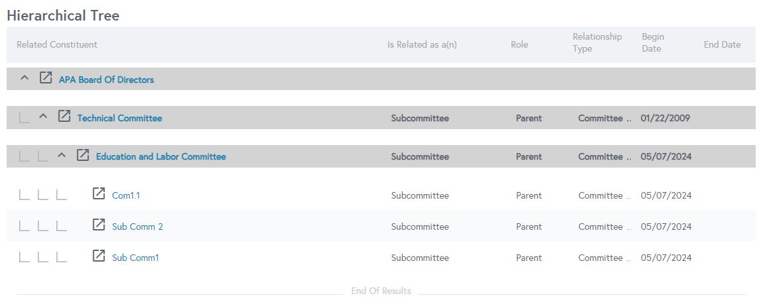Collapse Education and Labor Committee chevron
Image resolution: width=763 pixels, height=302 pixels.
[x=61, y=156]
